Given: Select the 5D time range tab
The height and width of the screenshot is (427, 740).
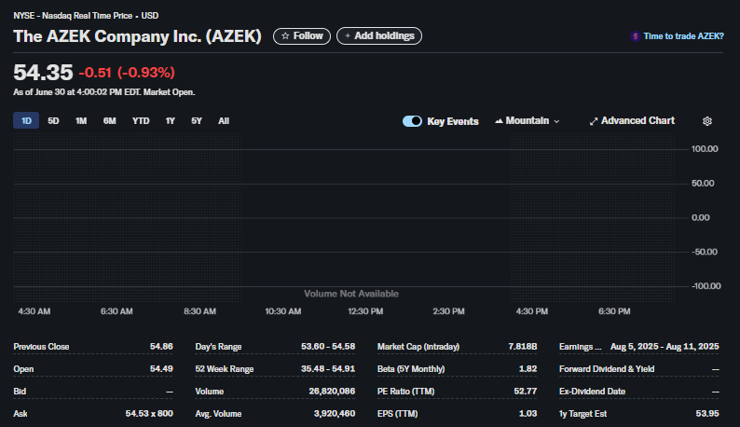Looking at the screenshot, I should pyautogui.click(x=53, y=121).
